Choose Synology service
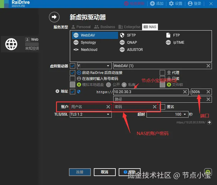The width and height of the screenshot is (217, 185). click(85, 43)
